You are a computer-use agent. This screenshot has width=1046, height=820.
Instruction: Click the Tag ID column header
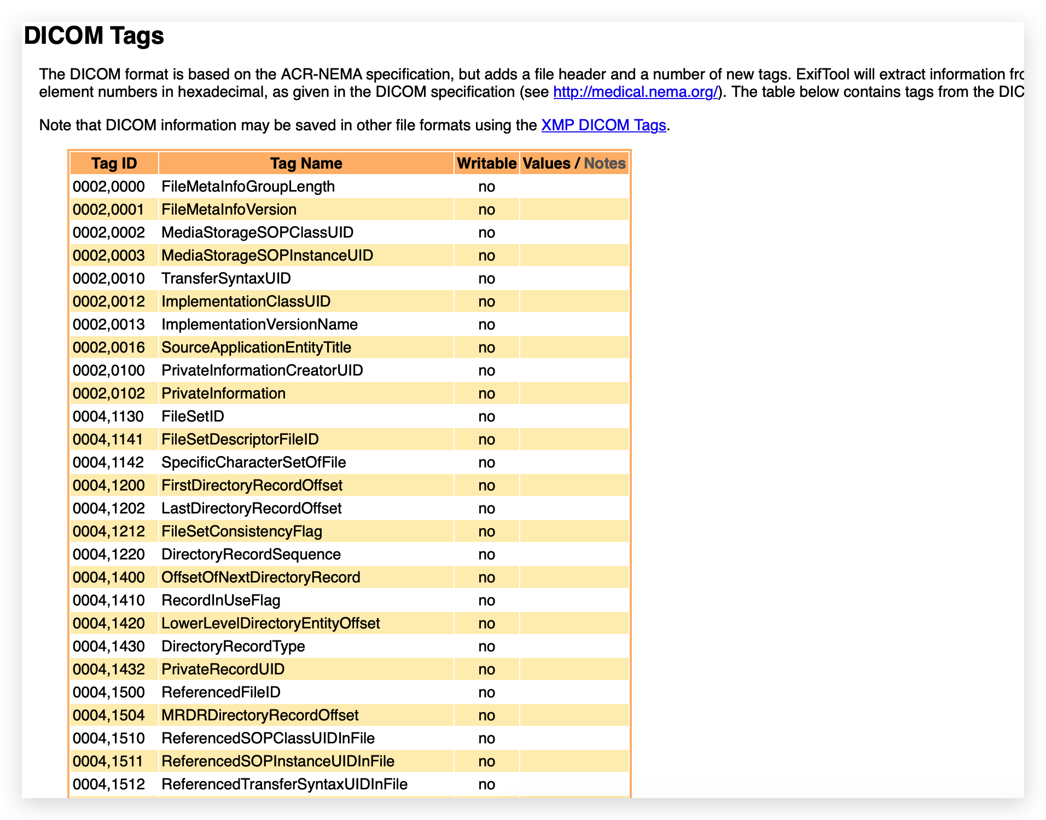[x=114, y=163]
